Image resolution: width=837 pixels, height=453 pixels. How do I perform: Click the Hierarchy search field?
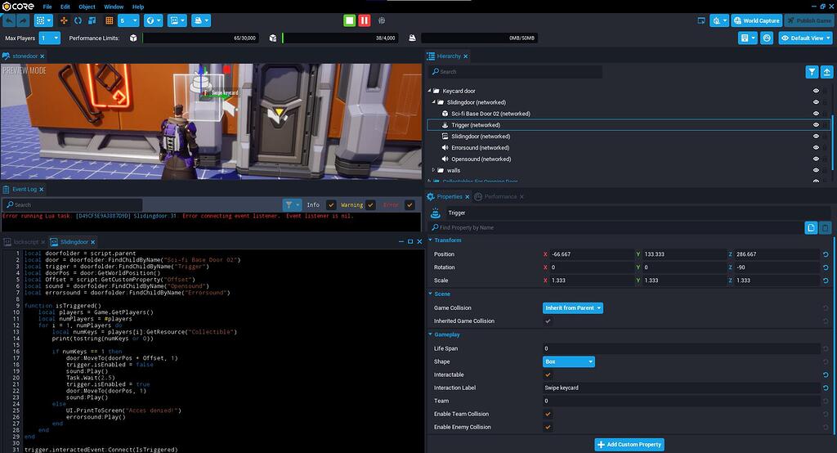[516, 72]
